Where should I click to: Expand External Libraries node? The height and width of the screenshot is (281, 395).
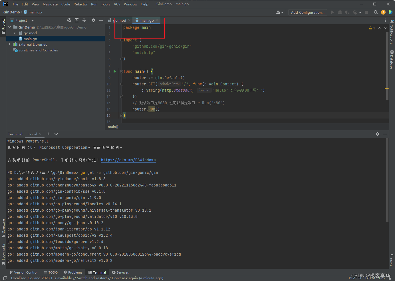click(x=10, y=44)
